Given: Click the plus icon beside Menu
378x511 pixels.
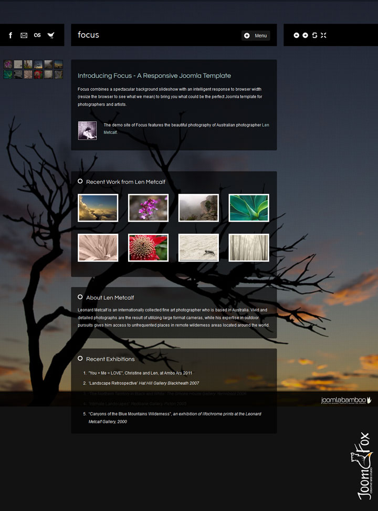Looking at the screenshot, I should [247, 36].
